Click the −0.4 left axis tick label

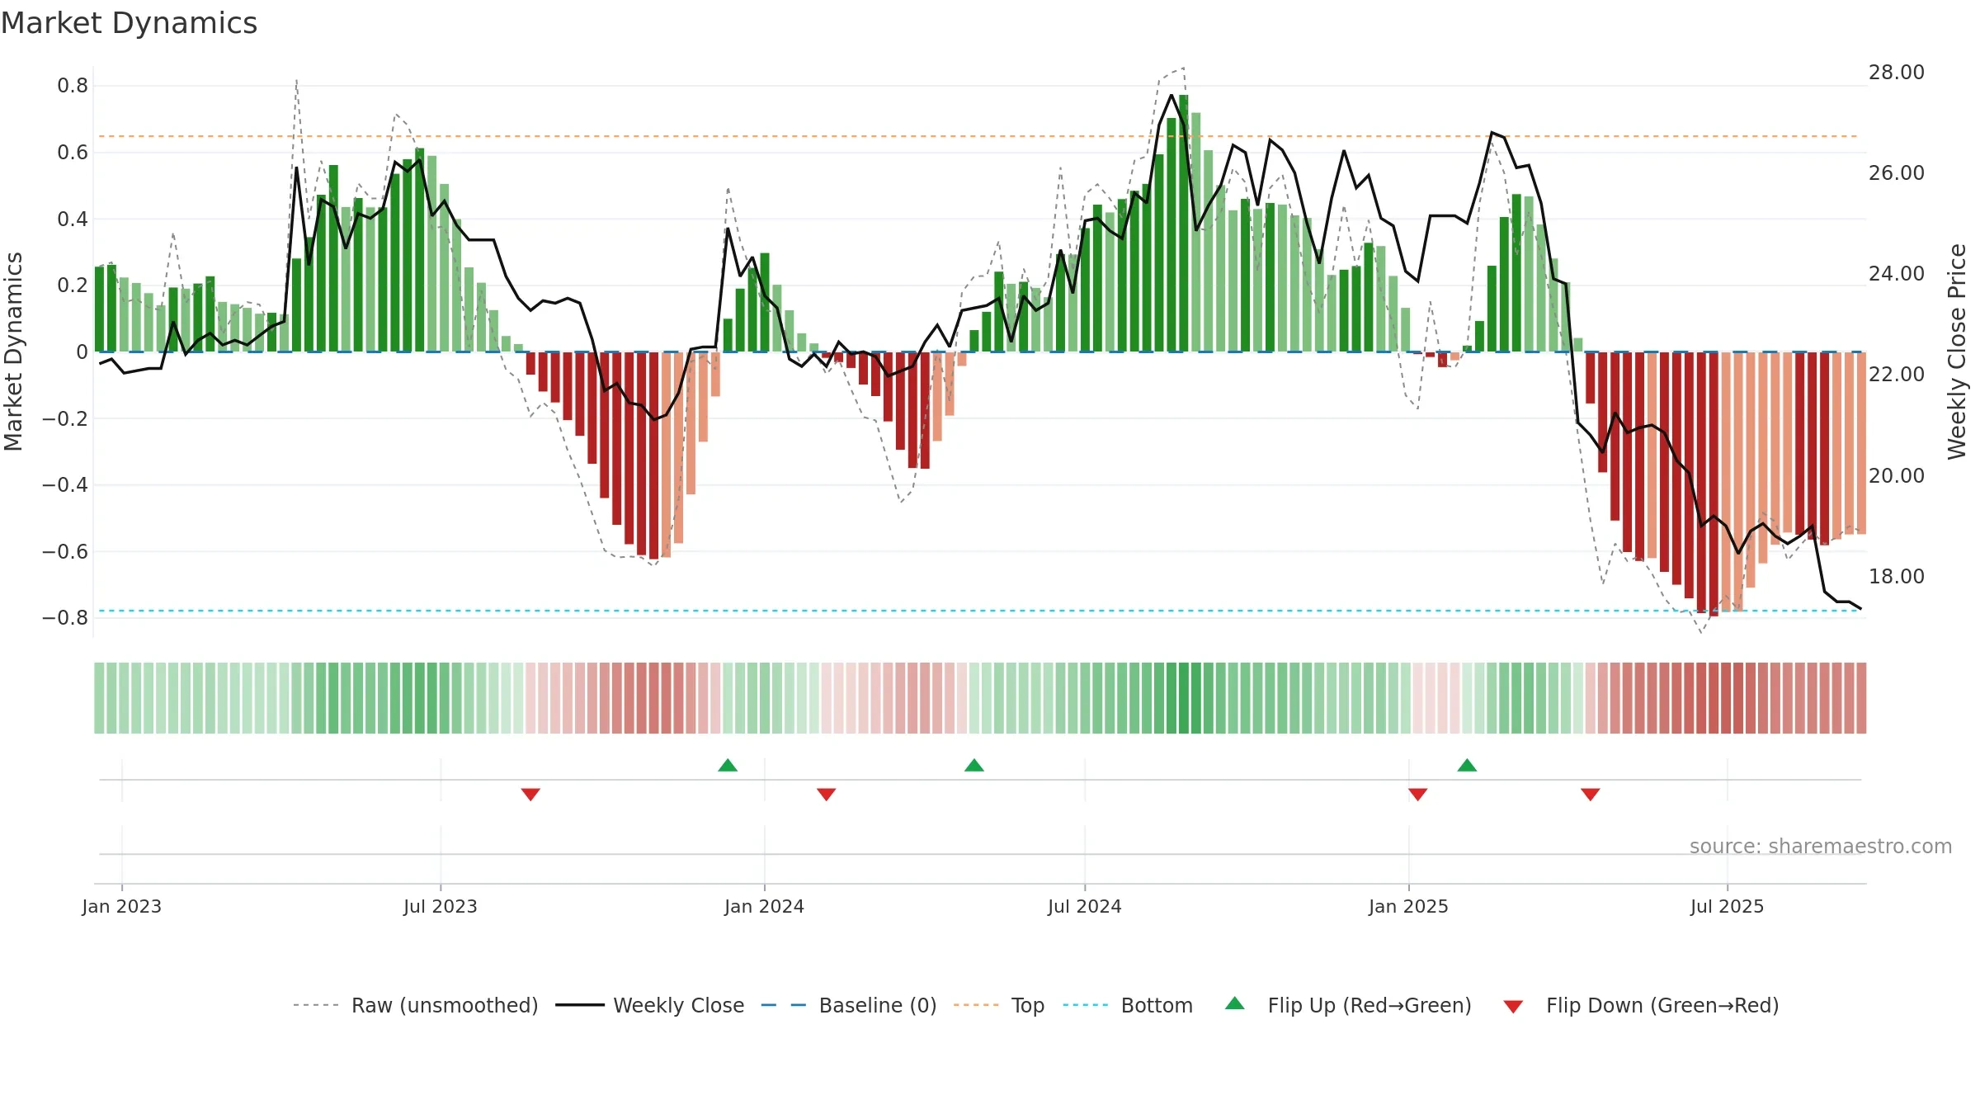65,484
